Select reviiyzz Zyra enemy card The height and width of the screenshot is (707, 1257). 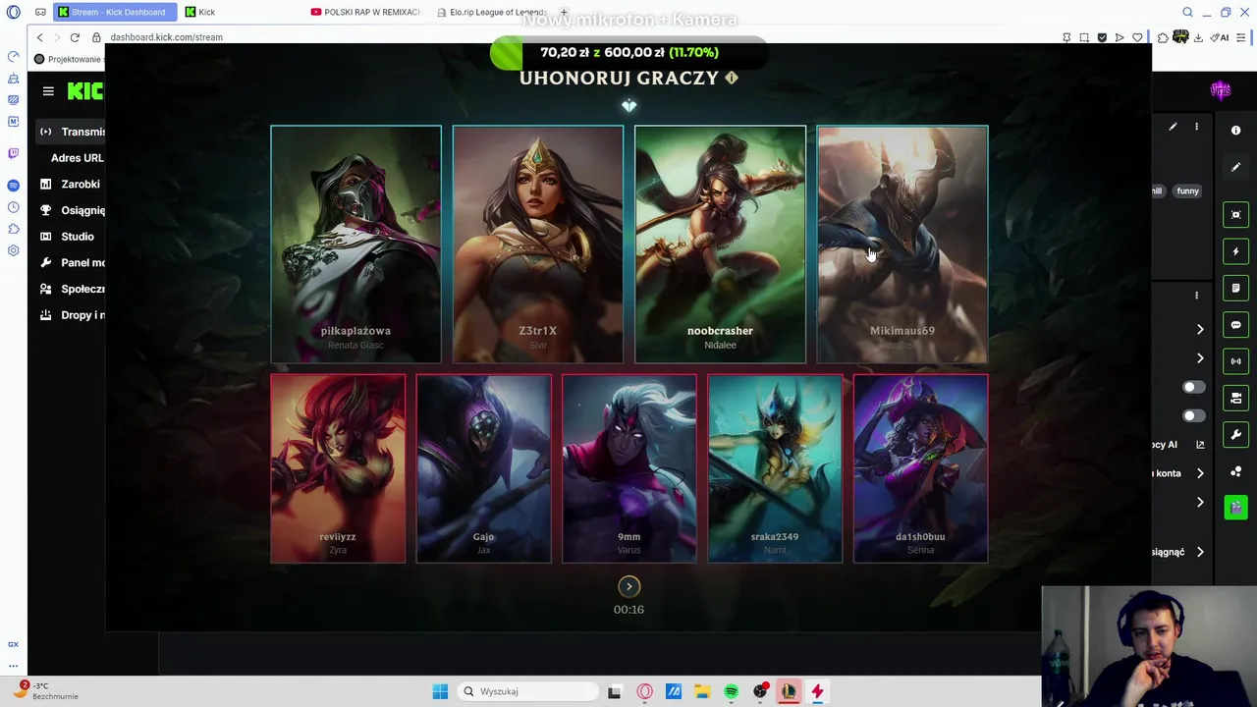[338, 468]
